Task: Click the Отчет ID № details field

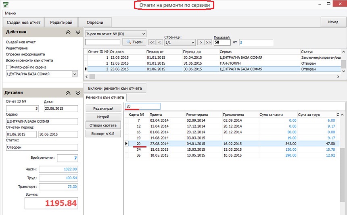Action: click(x=22, y=109)
